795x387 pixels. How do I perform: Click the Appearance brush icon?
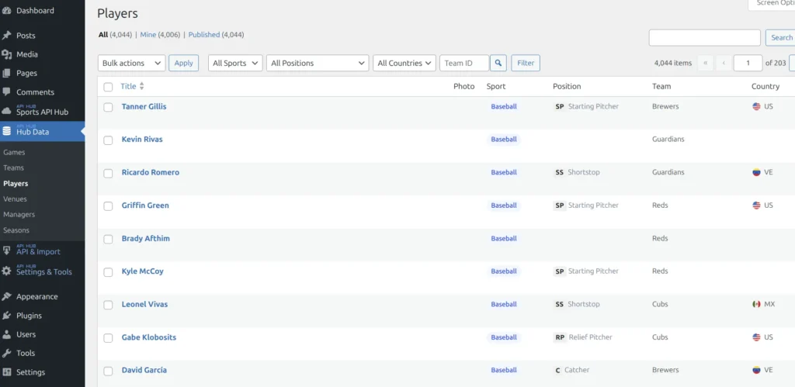pos(6,296)
